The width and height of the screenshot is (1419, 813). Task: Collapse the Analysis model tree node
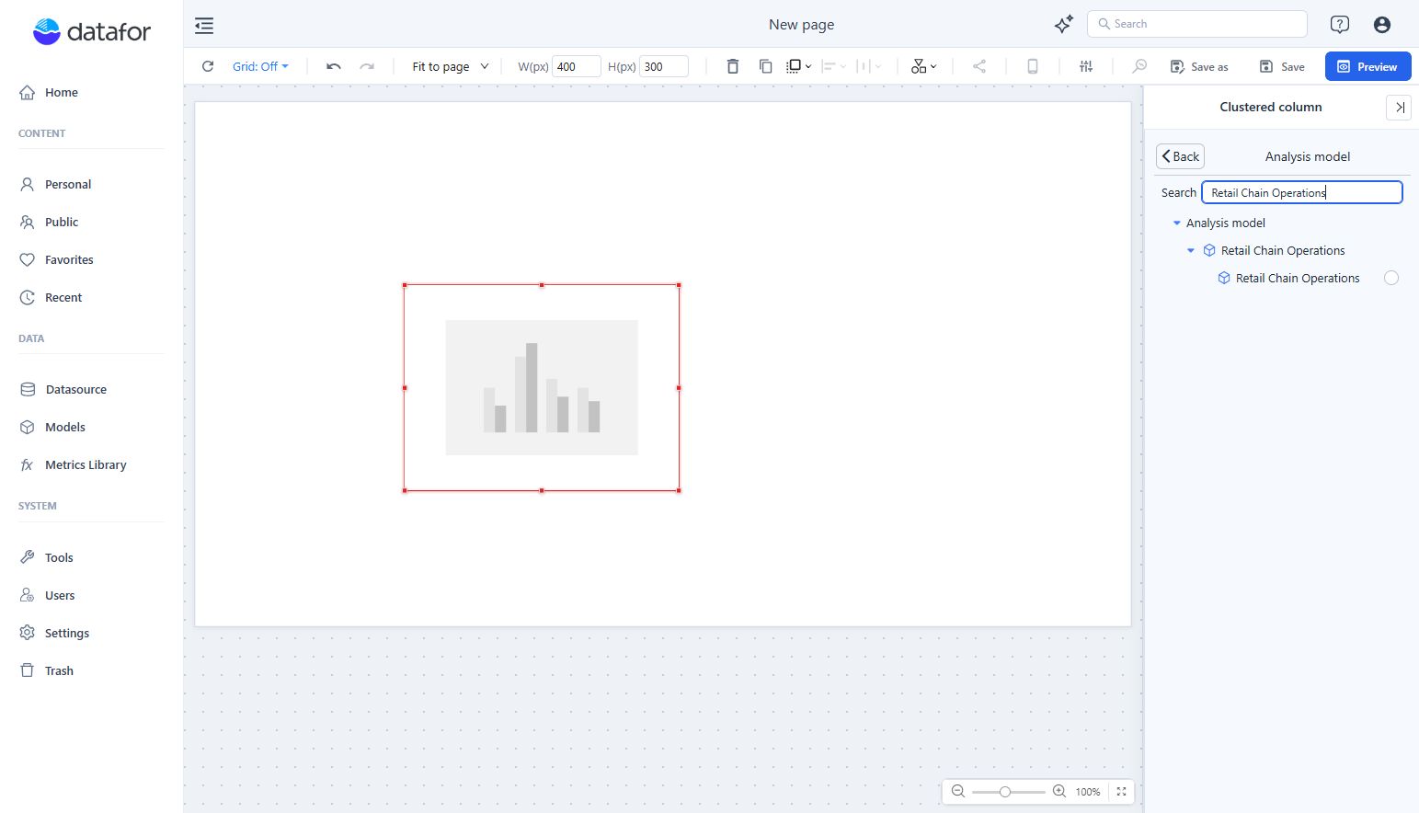(x=1177, y=223)
